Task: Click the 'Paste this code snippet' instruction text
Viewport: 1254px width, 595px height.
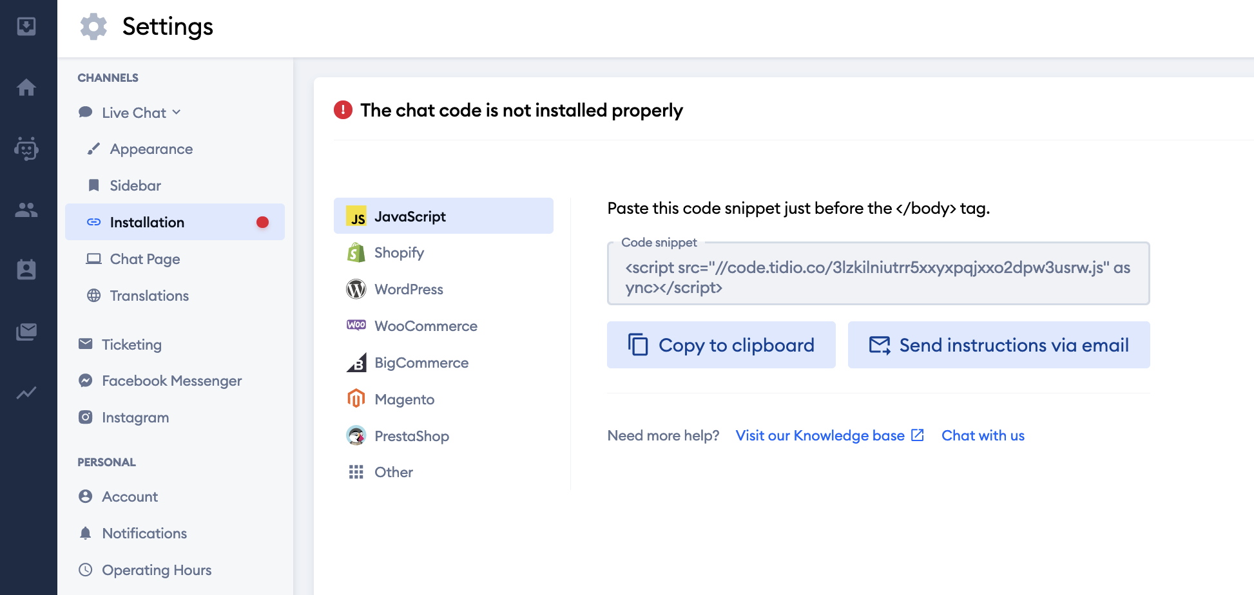Action: (798, 208)
